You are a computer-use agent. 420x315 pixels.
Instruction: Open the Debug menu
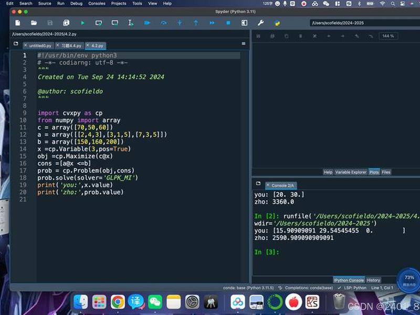[x=76, y=4]
